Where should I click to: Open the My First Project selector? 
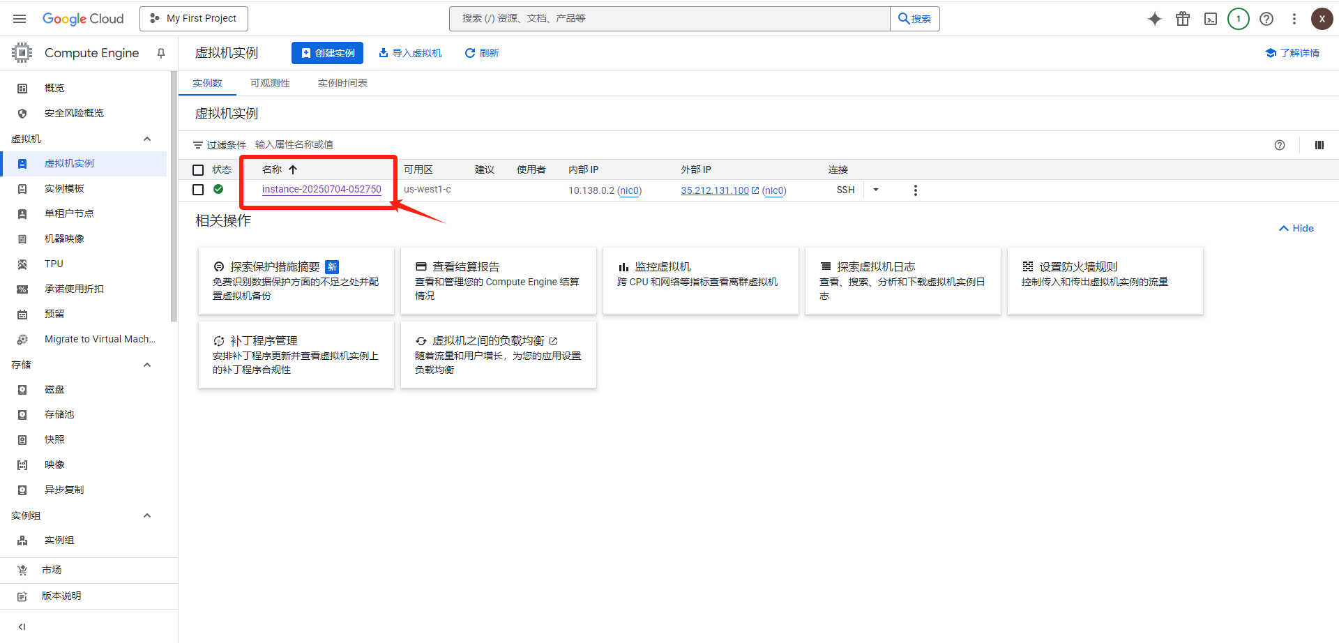click(x=194, y=19)
